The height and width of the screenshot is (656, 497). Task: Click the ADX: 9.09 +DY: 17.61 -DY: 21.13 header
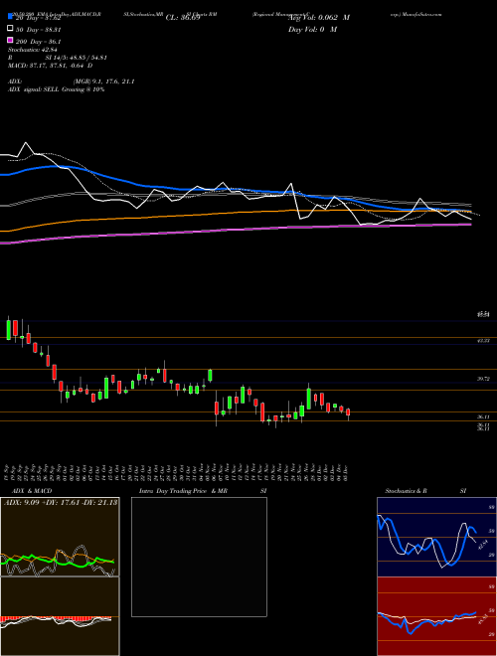click(x=61, y=503)
